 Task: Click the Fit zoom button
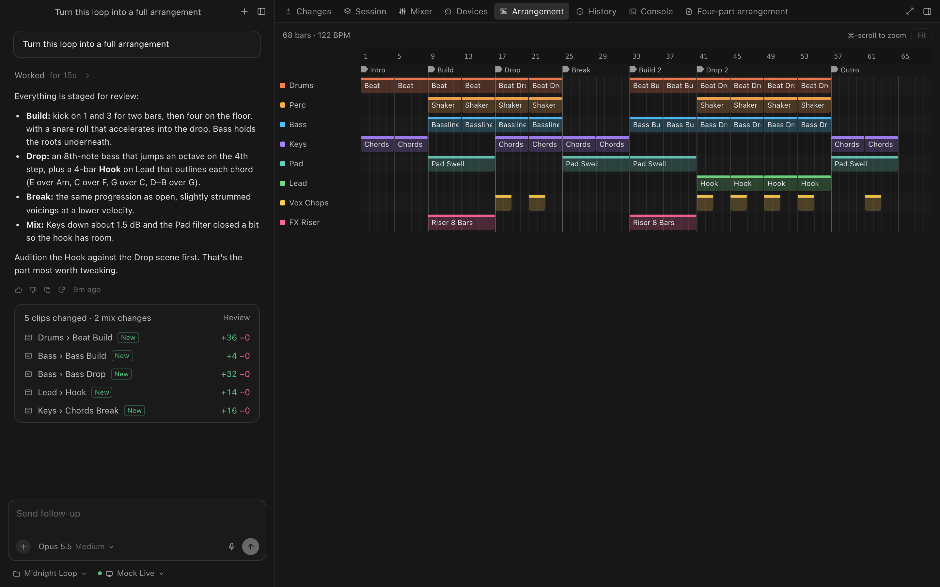921,35
